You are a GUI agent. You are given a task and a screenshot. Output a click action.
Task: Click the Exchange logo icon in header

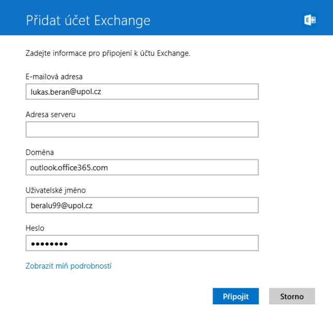click(310, 20)
